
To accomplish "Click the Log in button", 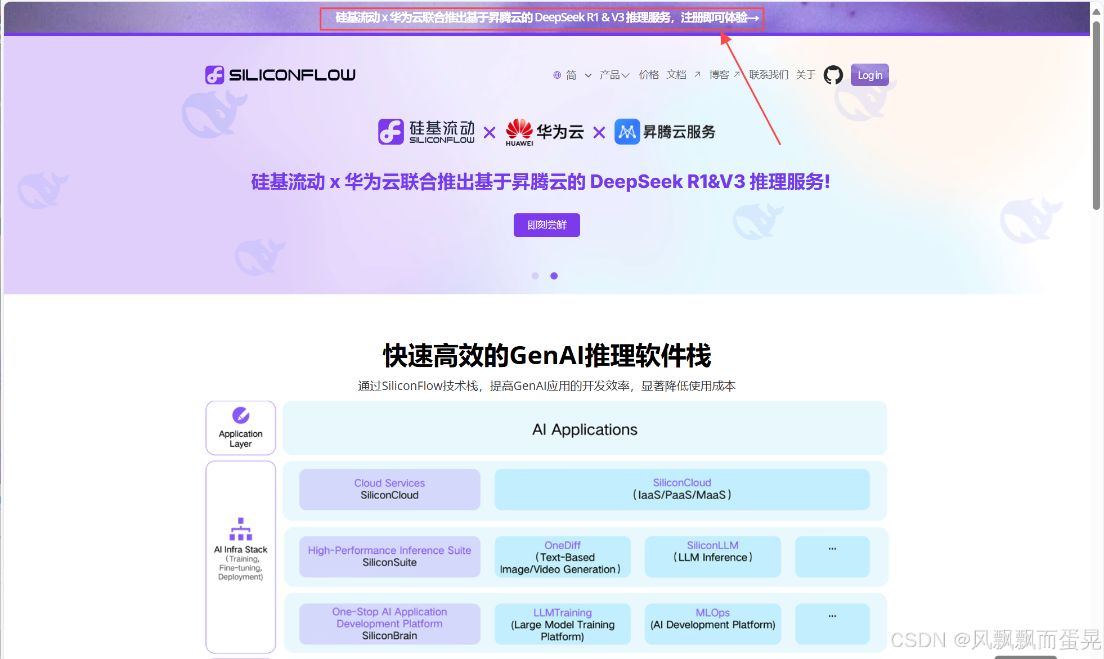I will click(869, 75).
